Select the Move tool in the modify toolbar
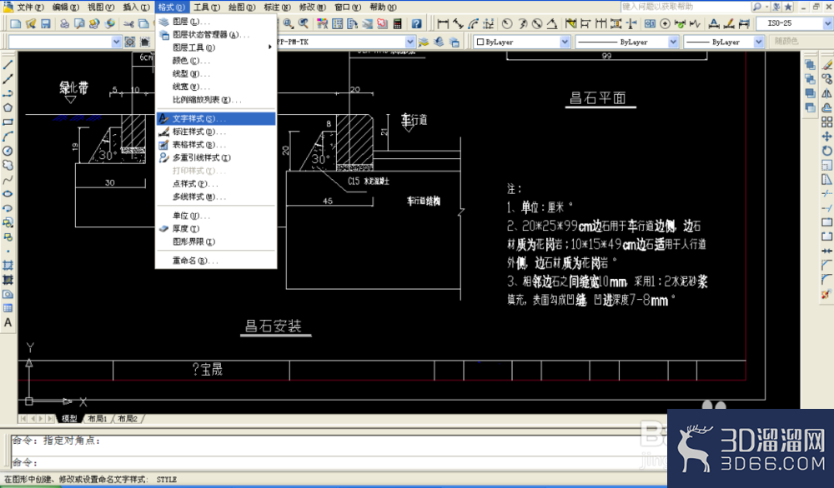The image size is (834, 488). [x=826, y=137]
